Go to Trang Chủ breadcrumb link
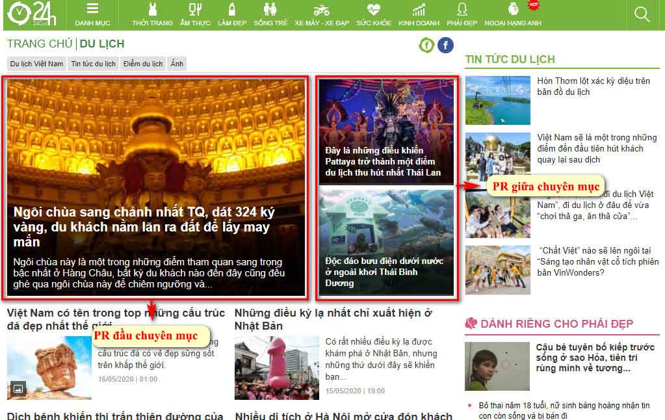 point(40,44)
